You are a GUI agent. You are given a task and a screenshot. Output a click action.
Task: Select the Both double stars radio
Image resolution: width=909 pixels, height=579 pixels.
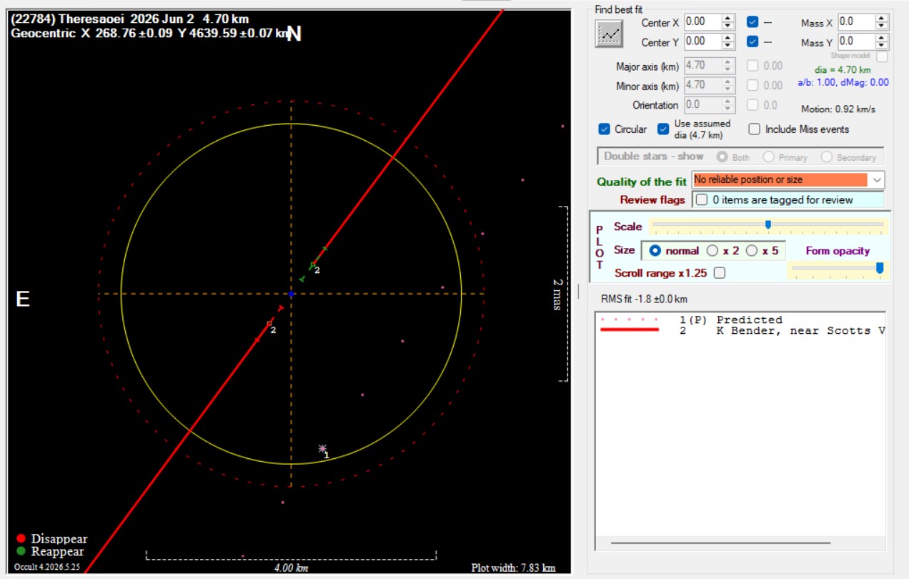pos(722,157)
